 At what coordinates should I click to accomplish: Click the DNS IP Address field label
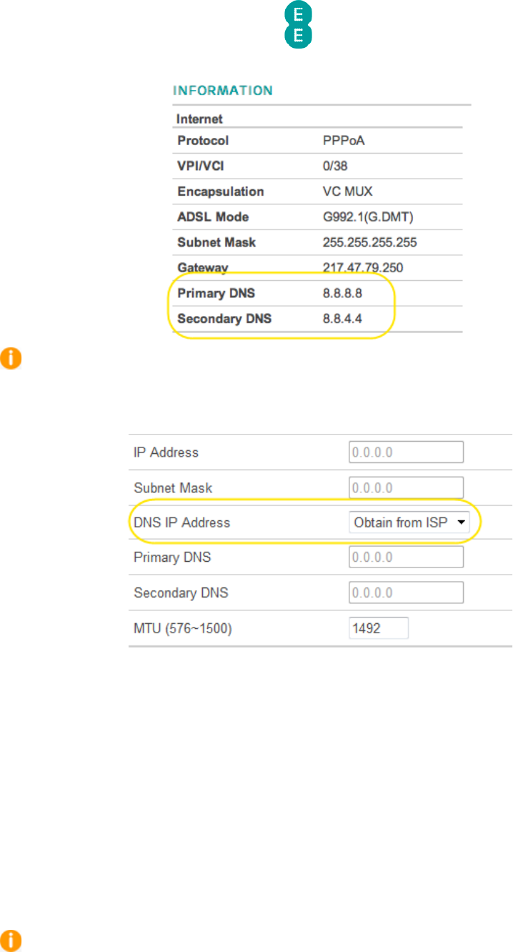182,522
